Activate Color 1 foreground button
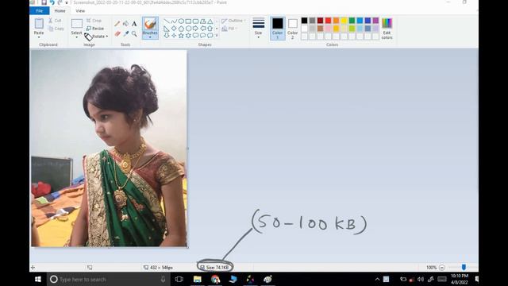Viewport: 508px width, 286px height. tap(278, 29)
